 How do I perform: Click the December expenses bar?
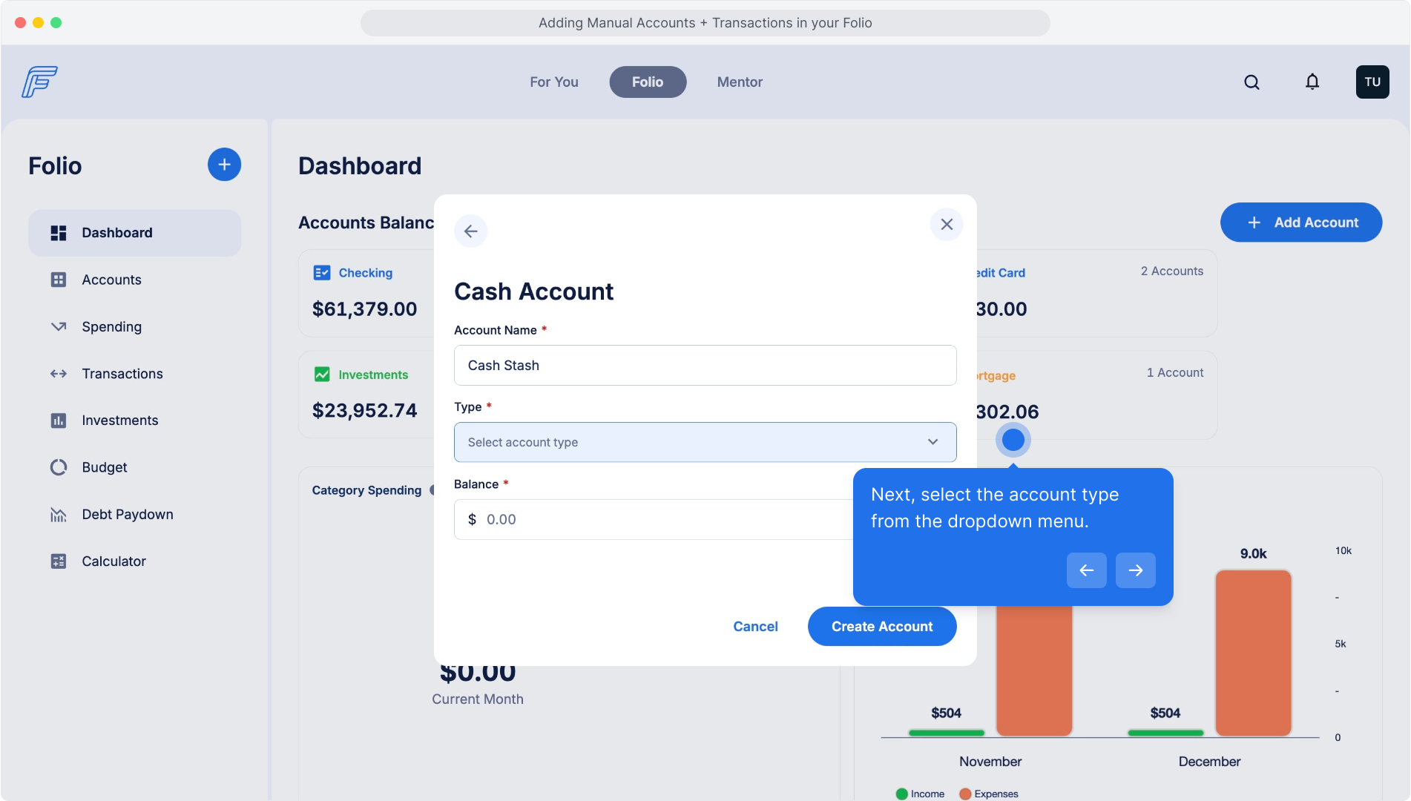tap(1253, 653)
